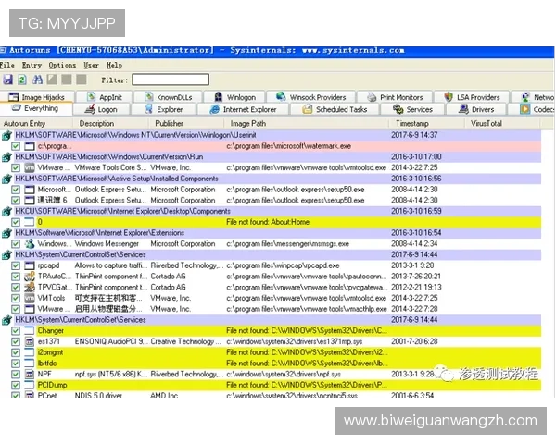Toggle checkbox for PCIDump driver entry

pos(16,385)
